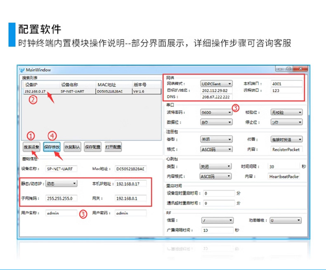Open the 8位 data bits dropdown

pos(216,122)
